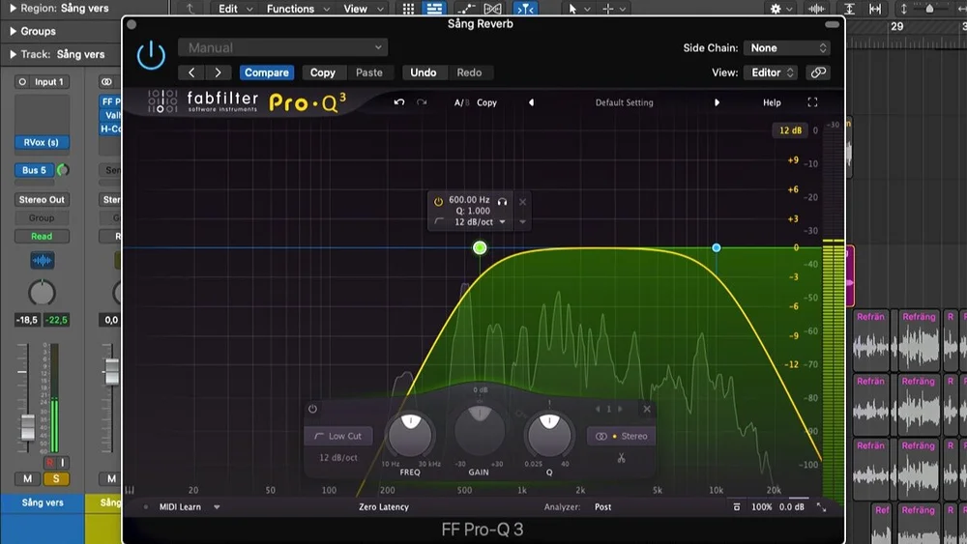Click the catch playhead icon in the toolbar
The height and width of the screenshot is (544, 967).
coord(525,9)
